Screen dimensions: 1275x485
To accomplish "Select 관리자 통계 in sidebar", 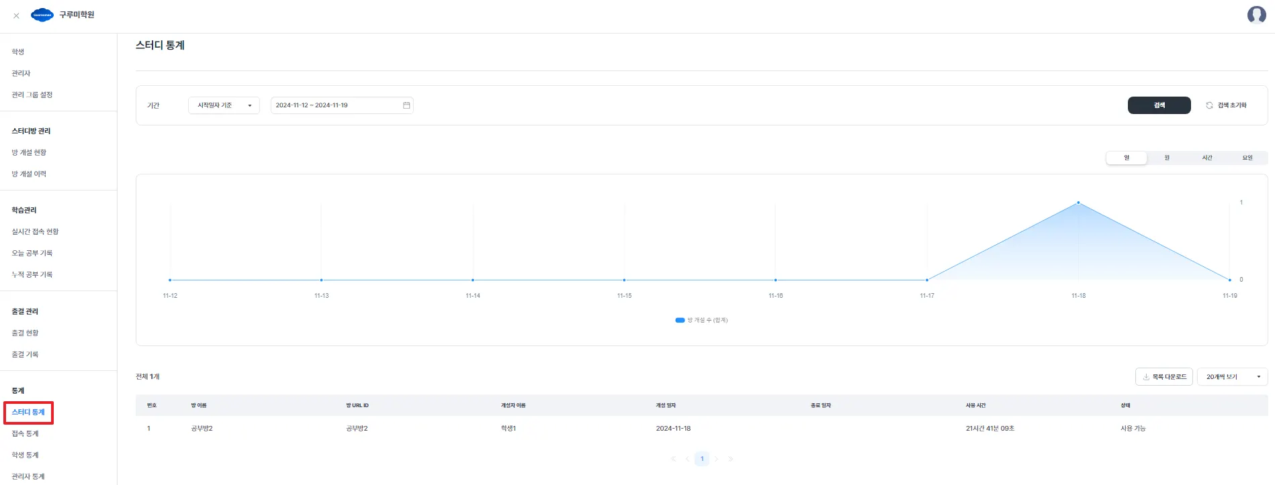I will point(28,476).
